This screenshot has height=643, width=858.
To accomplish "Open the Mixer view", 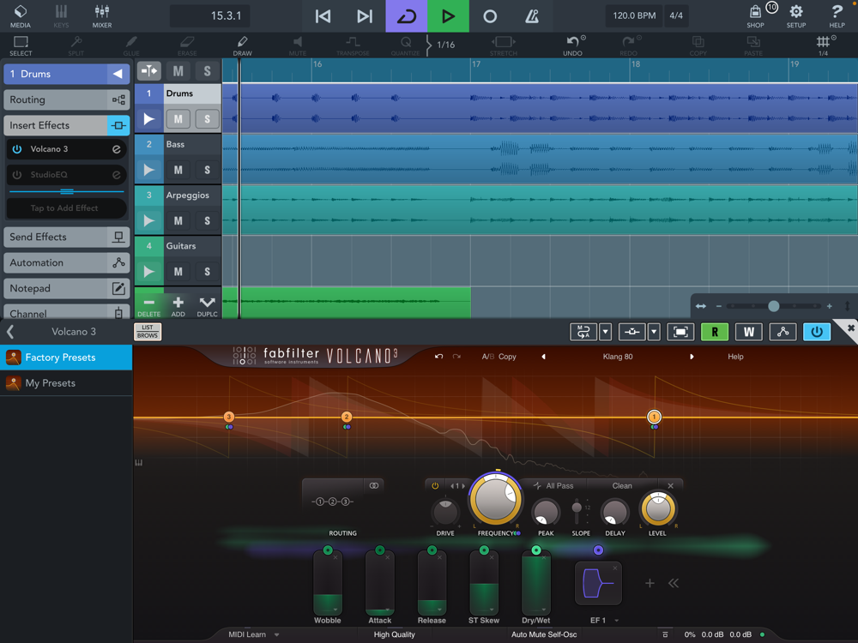I will click(102, 15).
